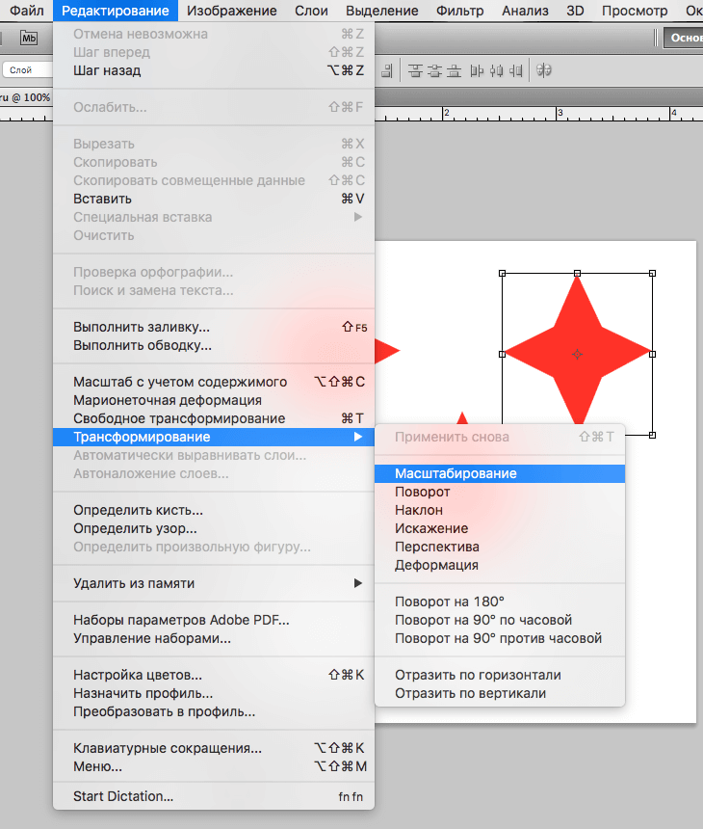Click the distribute horizontal centers icon

coord(497,70)
